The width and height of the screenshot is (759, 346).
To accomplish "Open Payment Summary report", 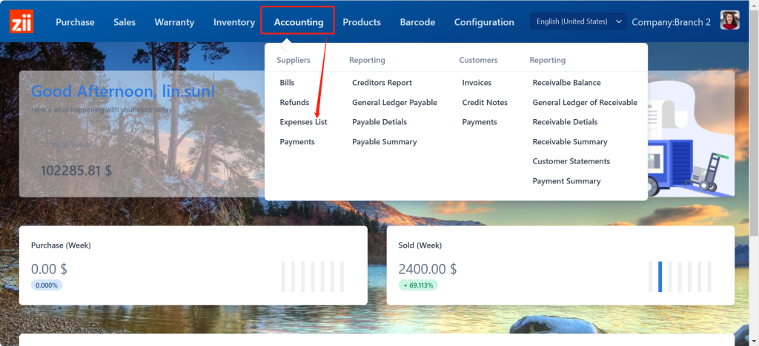I will click(x=566, y=181).
